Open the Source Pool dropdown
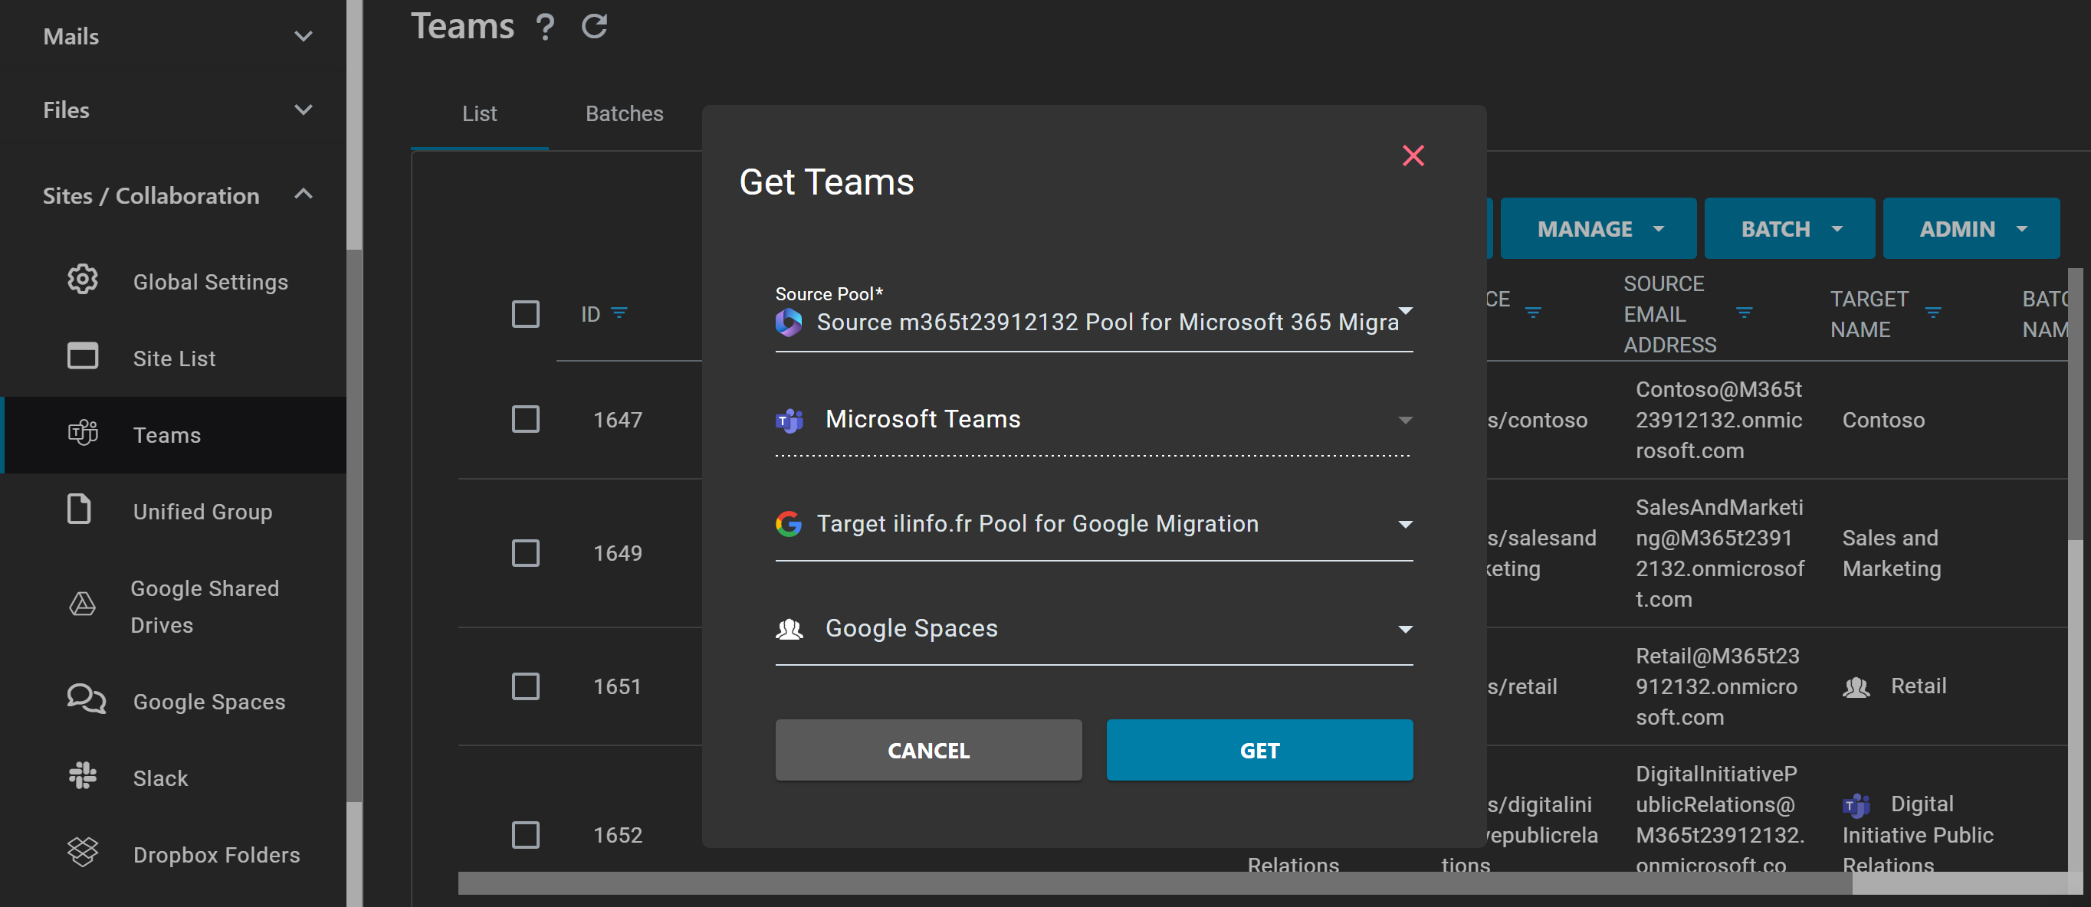 (1093, 321)
